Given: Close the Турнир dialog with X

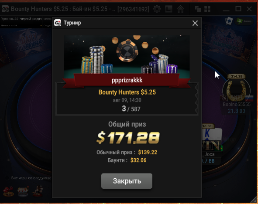Looking at the screenshot, I should (195, 23).
